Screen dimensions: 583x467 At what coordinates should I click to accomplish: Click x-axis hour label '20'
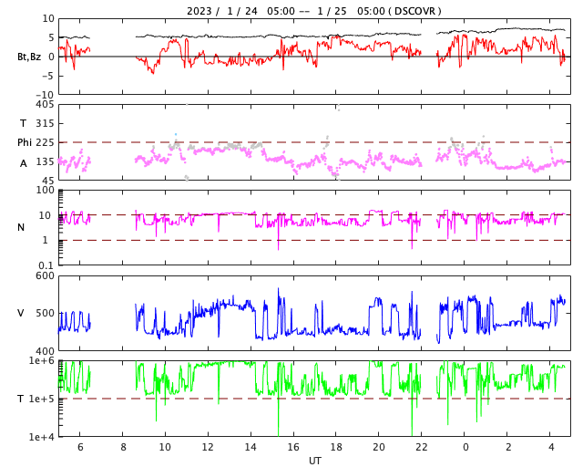(x=379, y=447)
